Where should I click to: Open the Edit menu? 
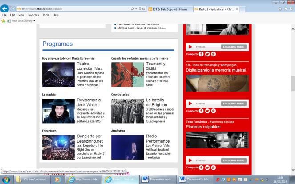point(12,15)
